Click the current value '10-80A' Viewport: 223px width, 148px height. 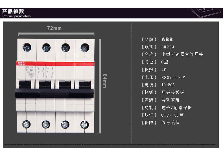pyautogui.click(x=168, y=85)
